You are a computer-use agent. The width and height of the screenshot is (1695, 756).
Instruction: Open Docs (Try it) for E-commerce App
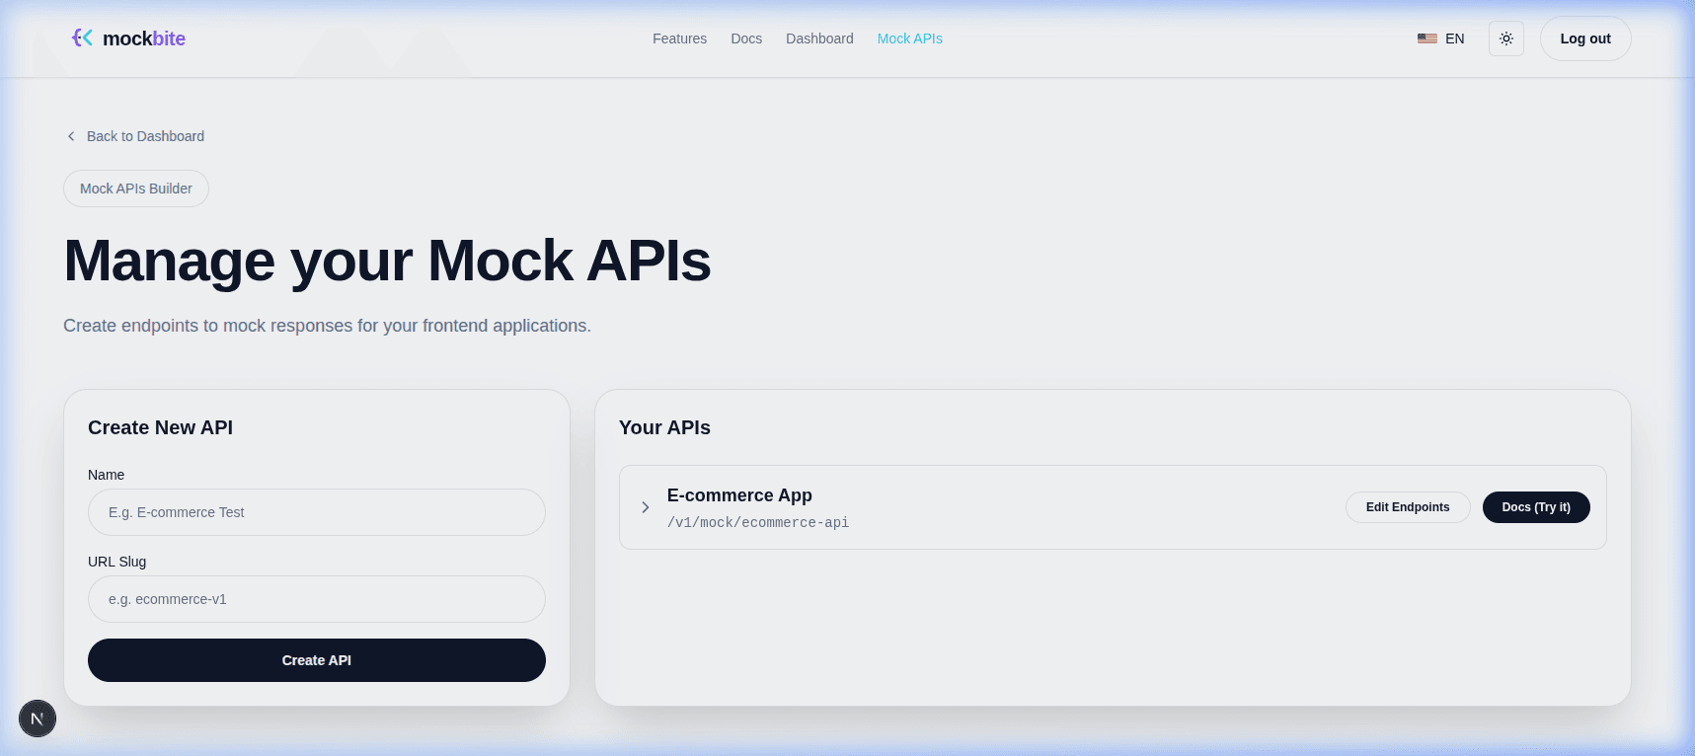tap(1536, 507)
